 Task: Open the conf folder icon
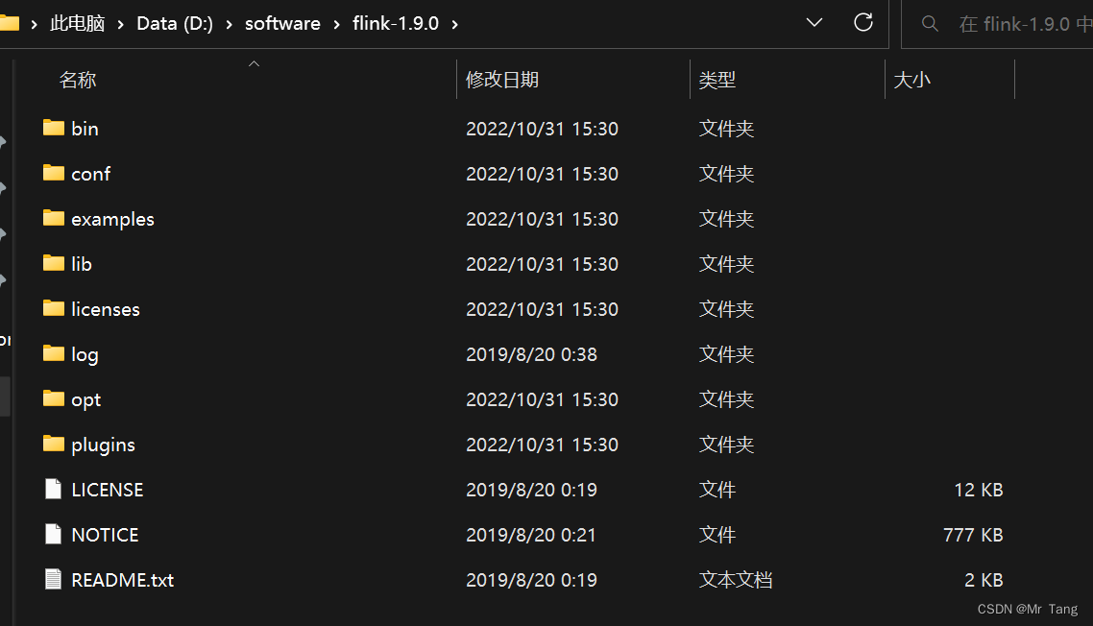tap(53, 173)
